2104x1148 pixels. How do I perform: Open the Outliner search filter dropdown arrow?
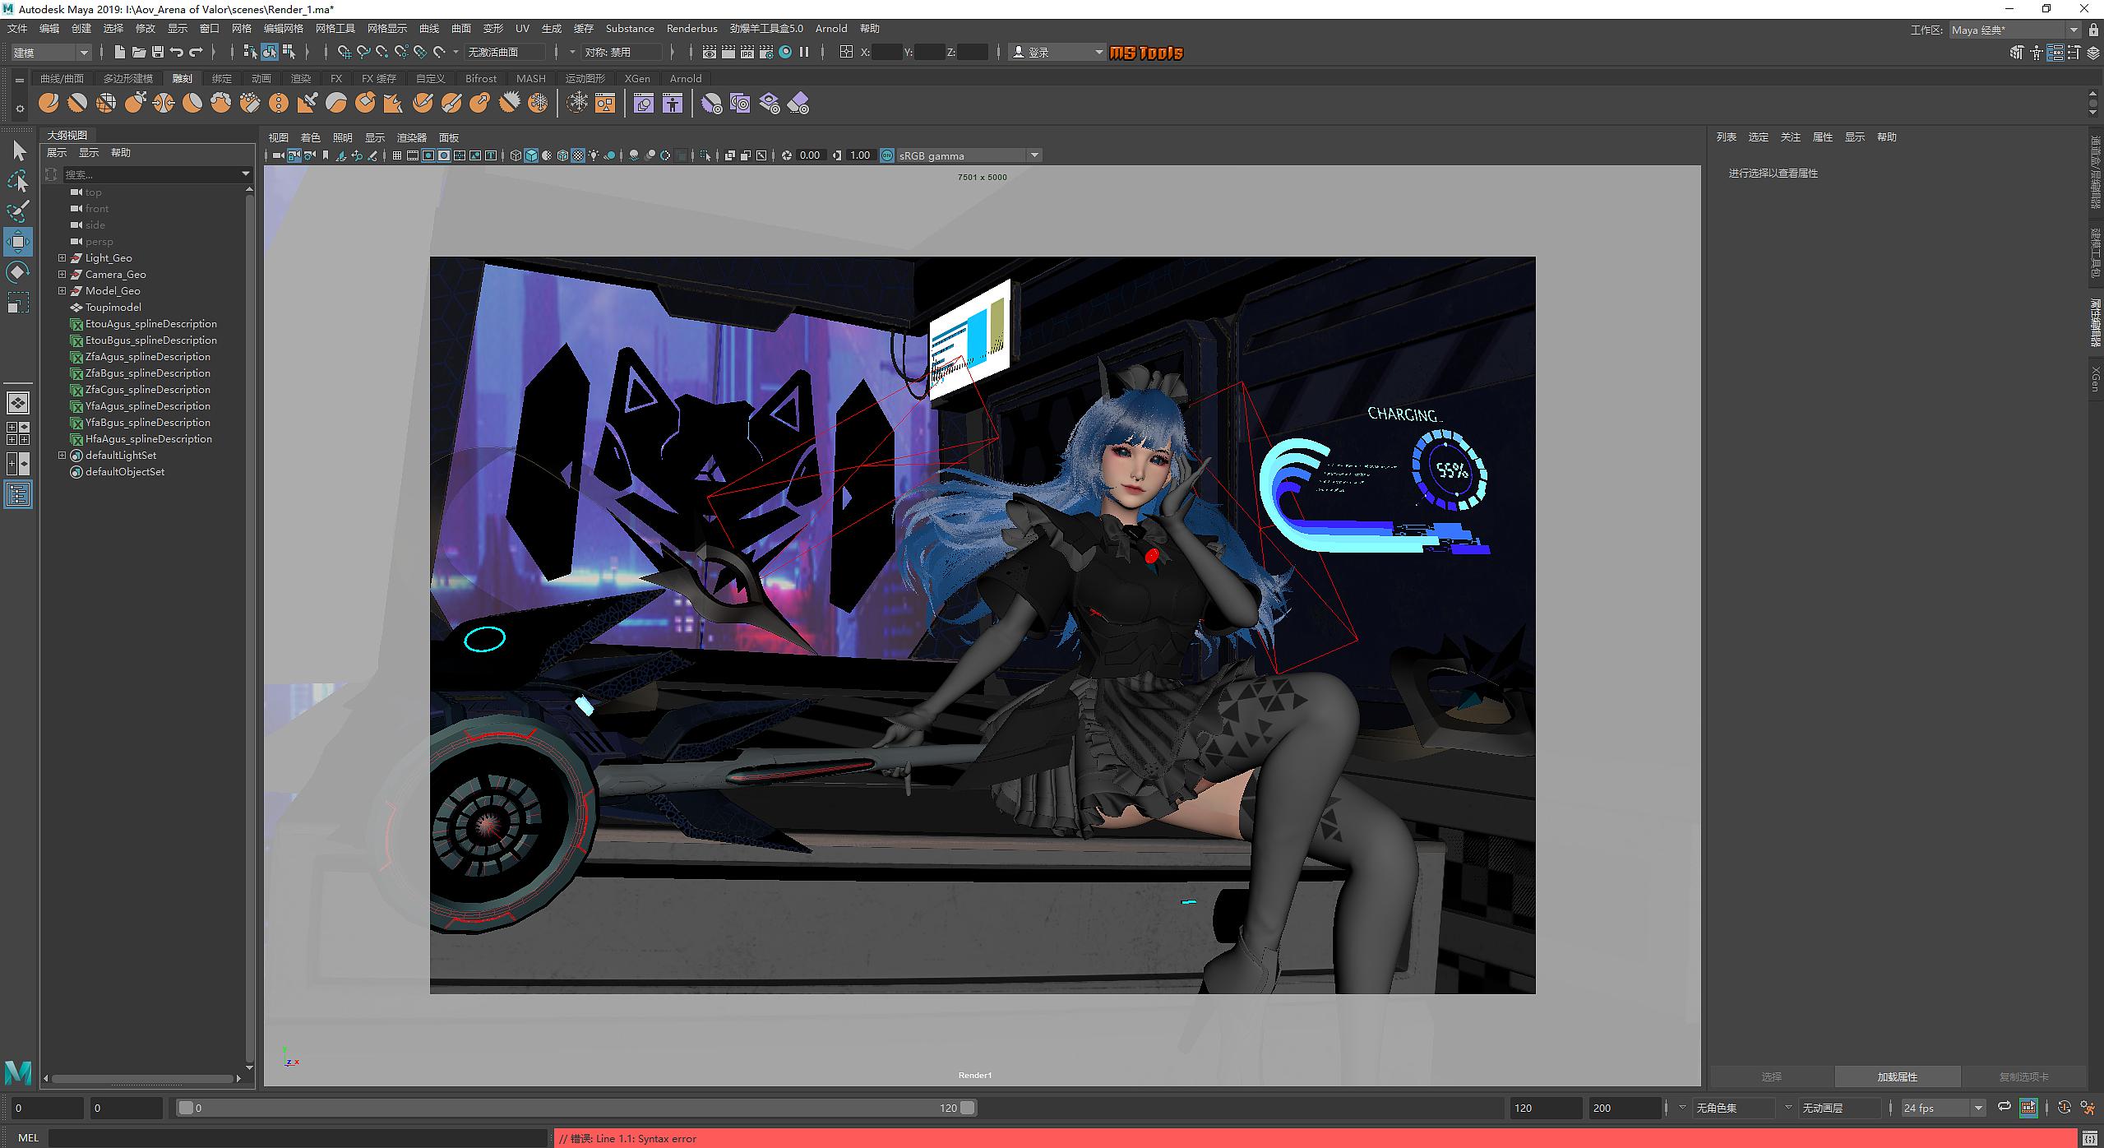[245, 174]
